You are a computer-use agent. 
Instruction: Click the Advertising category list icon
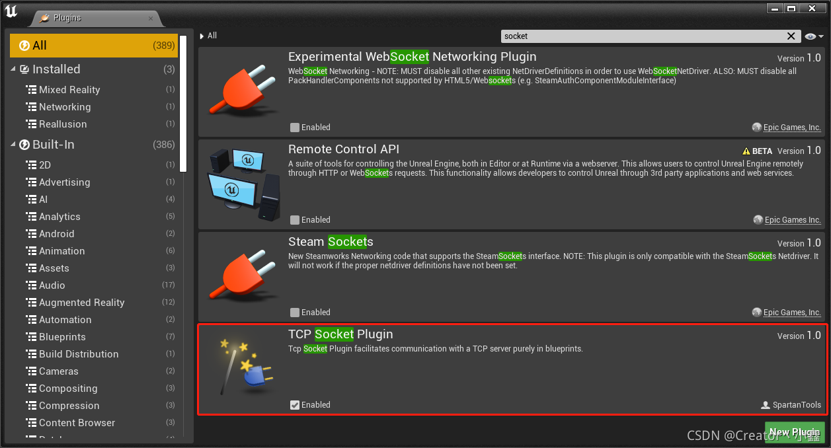pyautogui.click(x=31, y=182)
